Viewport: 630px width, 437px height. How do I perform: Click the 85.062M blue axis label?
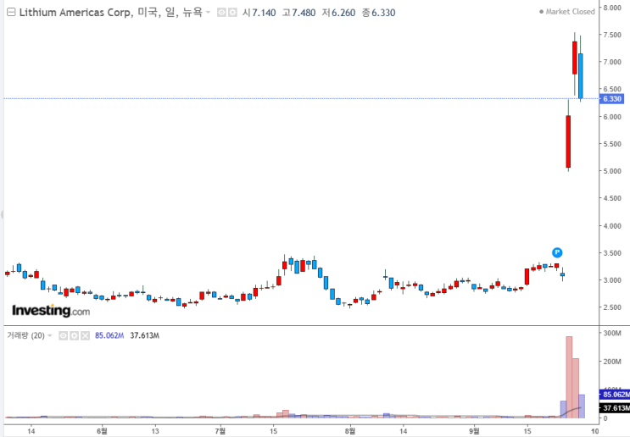tap(615, 395)
